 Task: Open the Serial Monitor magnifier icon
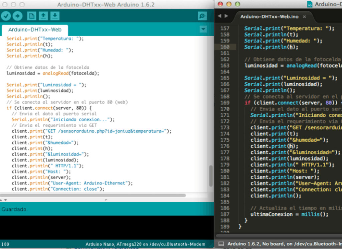pyautogui.click(x=202, y=16)
